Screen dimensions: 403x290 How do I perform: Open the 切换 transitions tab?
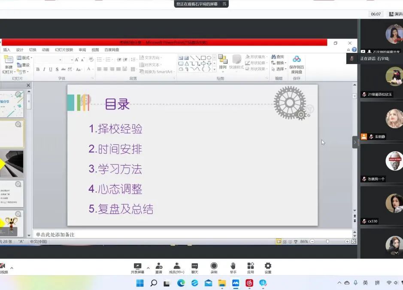33,50
